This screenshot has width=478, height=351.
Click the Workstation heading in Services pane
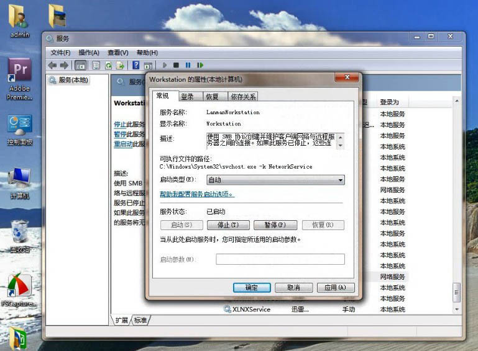coord(129,103)
